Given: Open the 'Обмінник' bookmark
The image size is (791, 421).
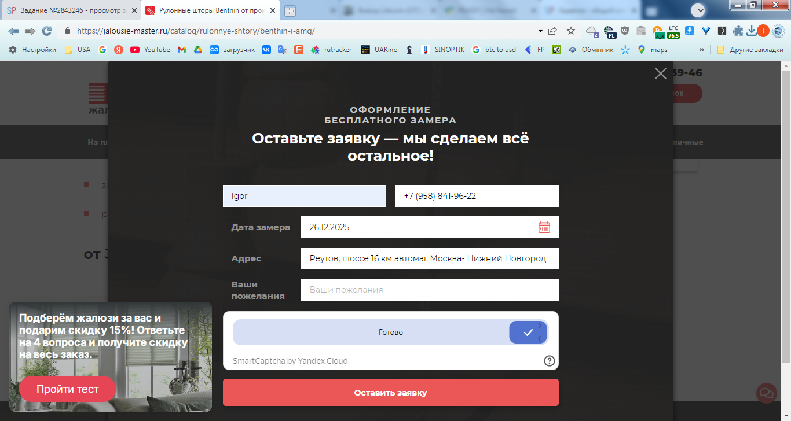Looking at the screenshot, I should (x=591, y=50).
